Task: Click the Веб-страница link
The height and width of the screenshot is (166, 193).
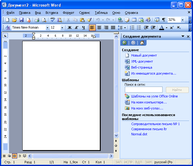Action: tap(141, 67)
